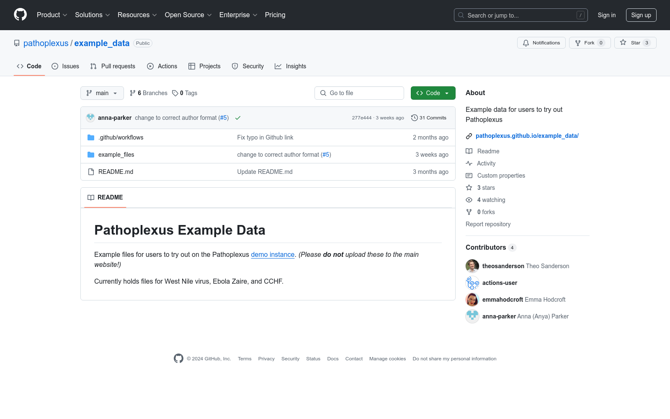This screenshot has width=670, height=419.
Task: Open the example_data repository name link
Action: coord(102,43)
